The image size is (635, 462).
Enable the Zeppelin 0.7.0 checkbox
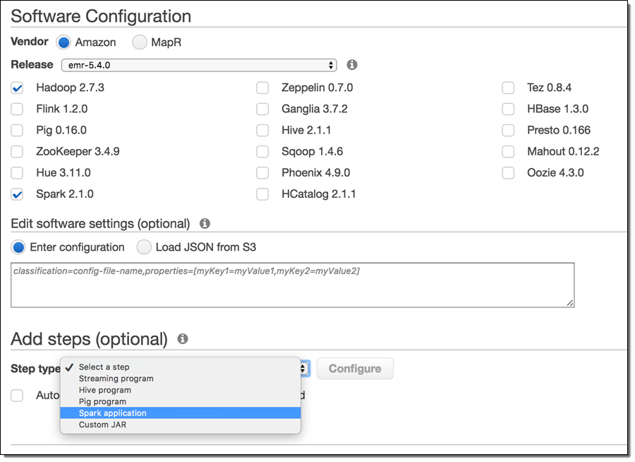[262, 88]
